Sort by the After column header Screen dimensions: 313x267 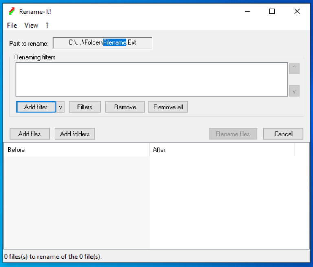coord(222,150)
